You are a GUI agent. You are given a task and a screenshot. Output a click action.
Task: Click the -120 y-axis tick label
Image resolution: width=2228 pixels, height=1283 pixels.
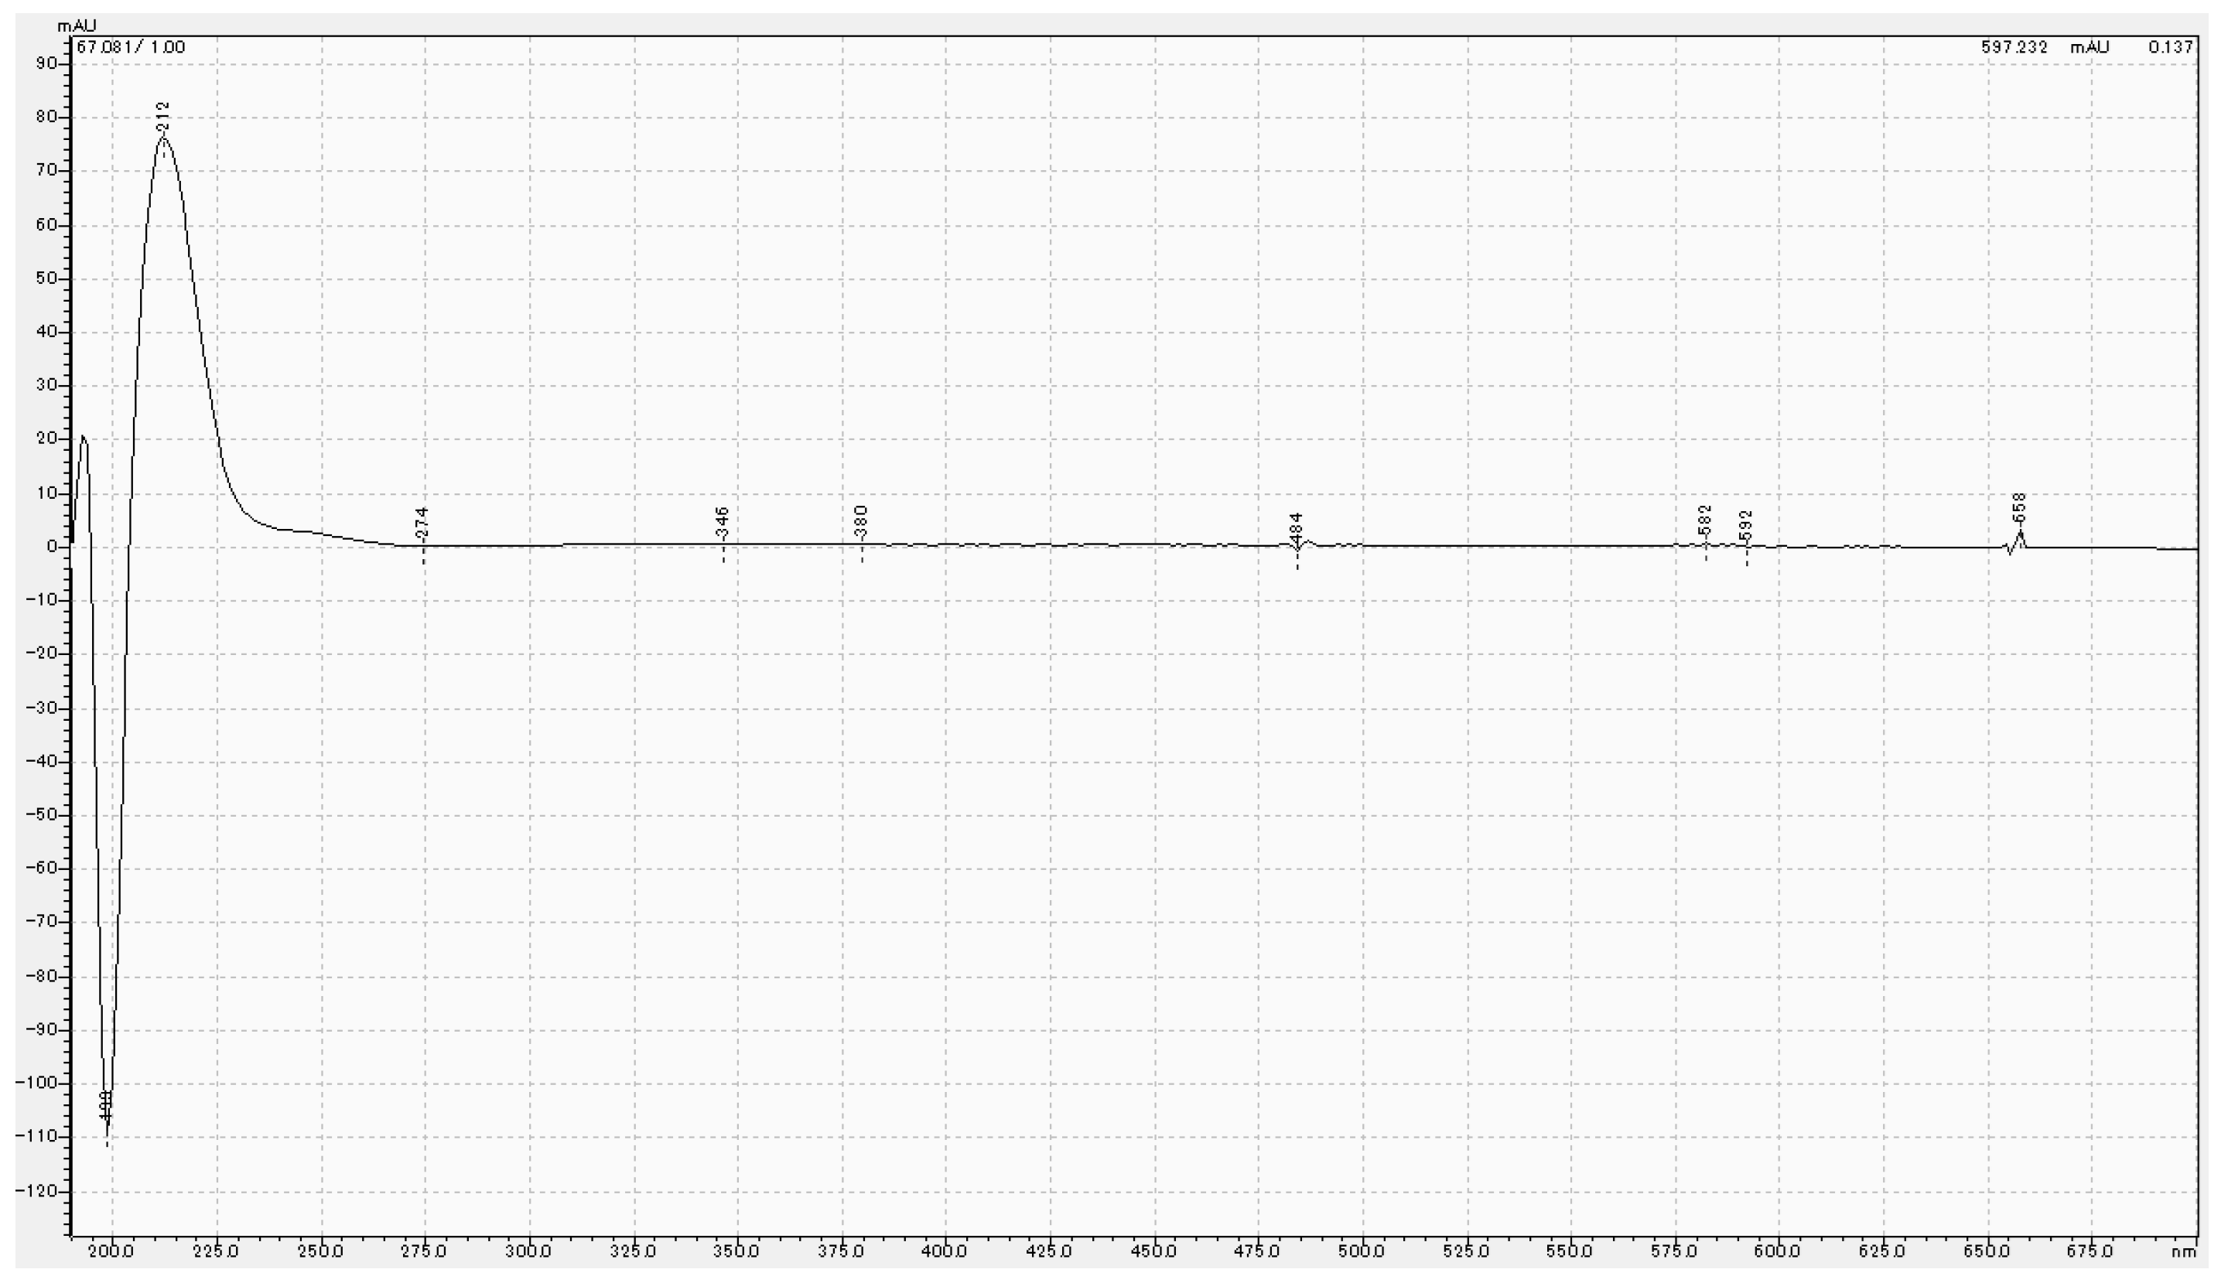coord(37,1191)
